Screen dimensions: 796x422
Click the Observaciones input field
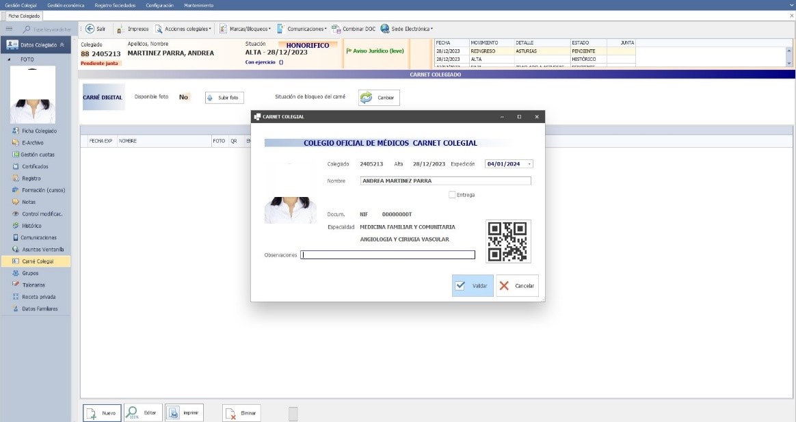388,255
